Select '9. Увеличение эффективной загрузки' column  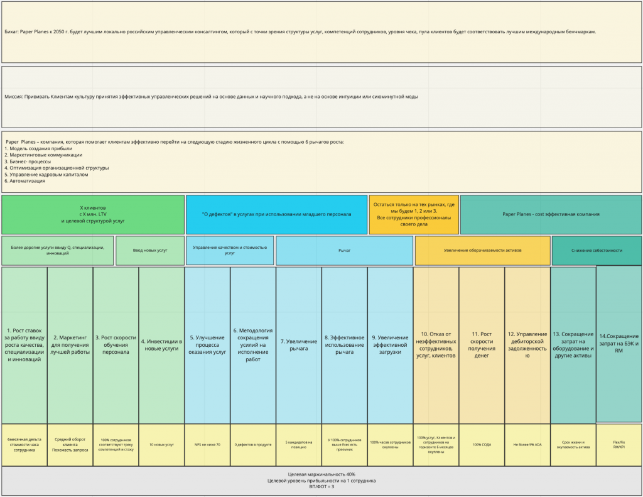[390, 345]
